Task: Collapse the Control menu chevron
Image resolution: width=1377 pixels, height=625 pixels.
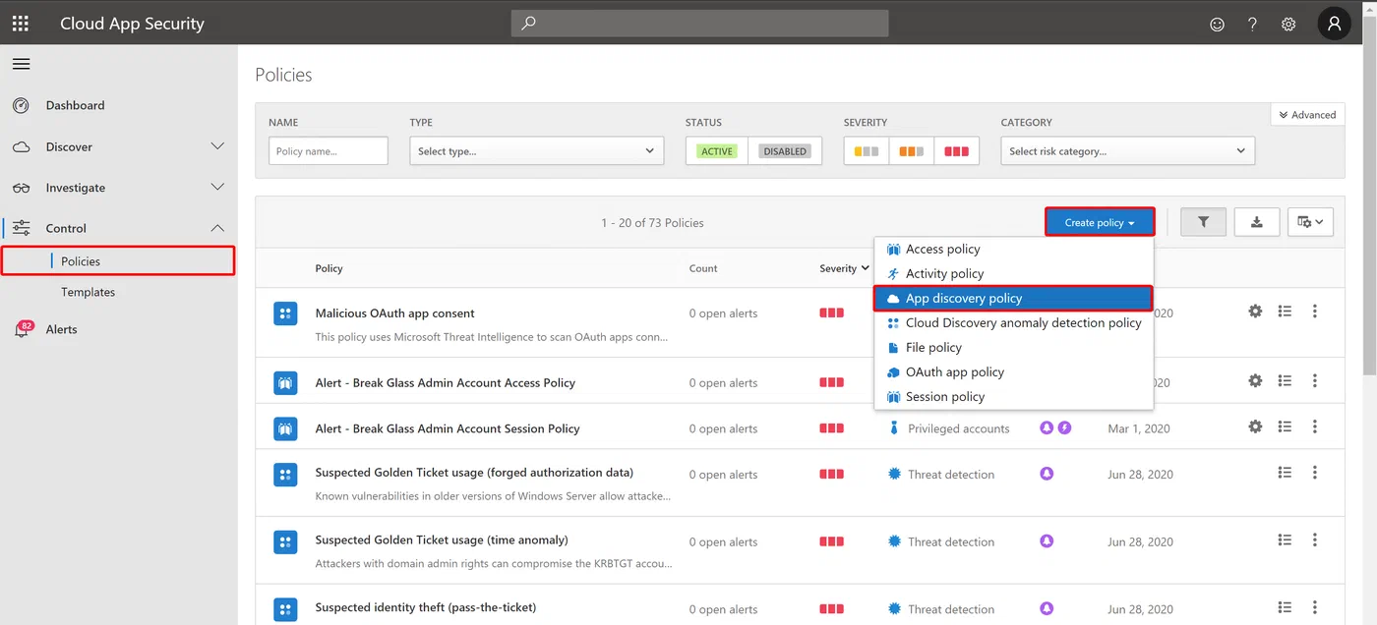Action: (218, 228)
